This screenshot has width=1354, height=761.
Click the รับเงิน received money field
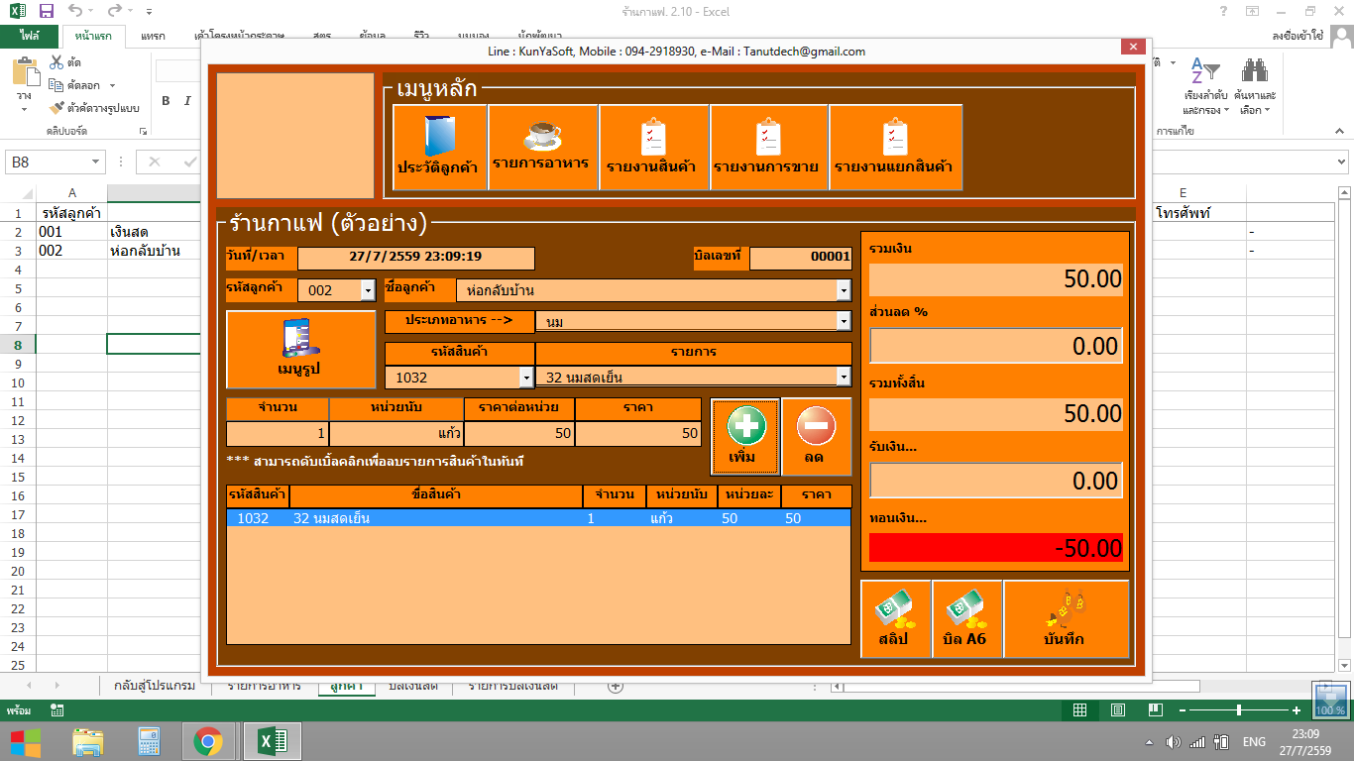(996, 481)
